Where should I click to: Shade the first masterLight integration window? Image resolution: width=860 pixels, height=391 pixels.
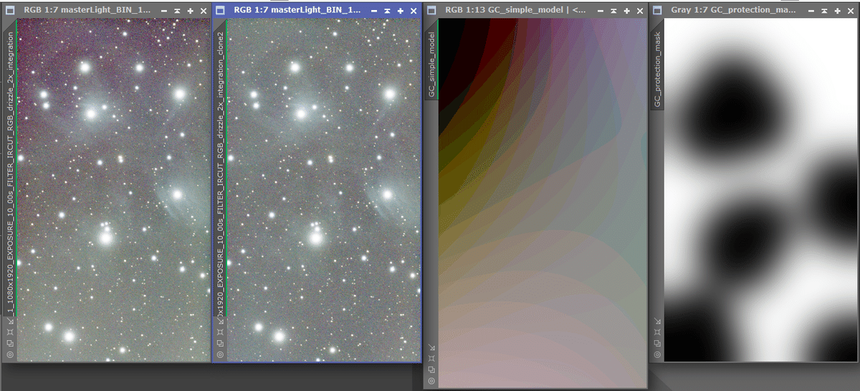[x=176, y=11]
